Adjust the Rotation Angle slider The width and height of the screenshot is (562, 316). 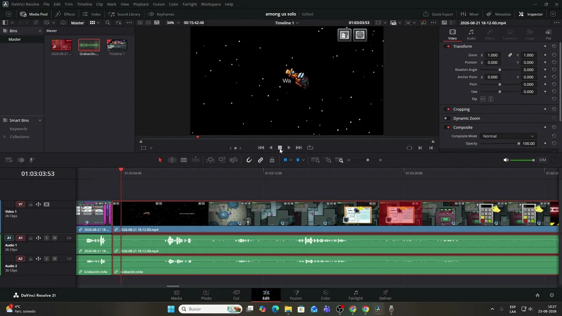point(500,70)
